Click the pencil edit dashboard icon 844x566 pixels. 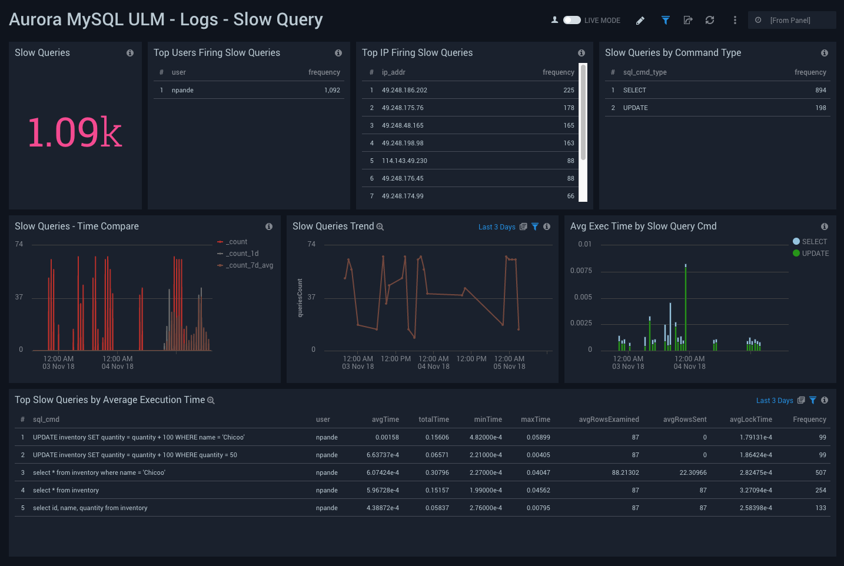640,21
